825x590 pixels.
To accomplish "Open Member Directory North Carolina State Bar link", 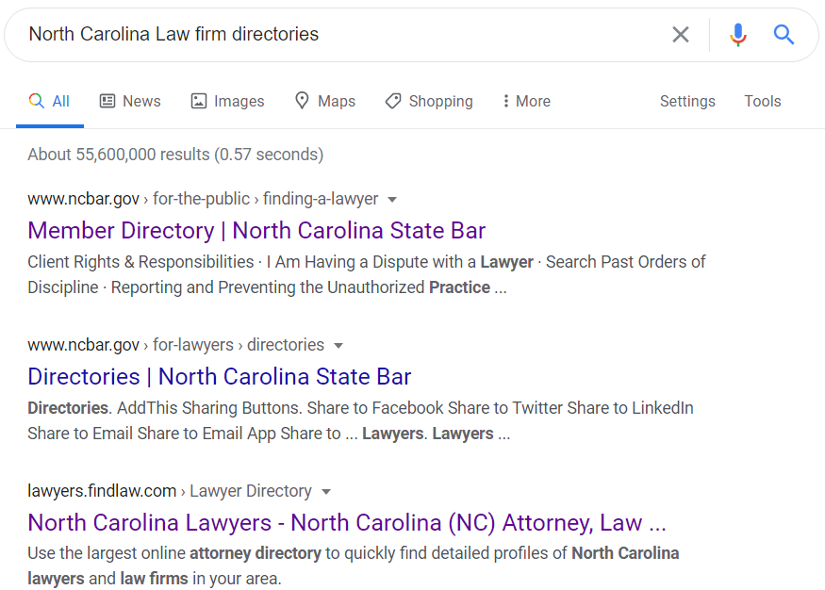I will [x=256, y=230].
